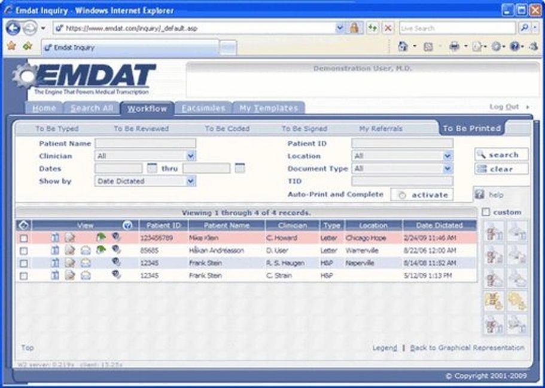Click the blue book icon in C. Strain's row

[55, 275]
